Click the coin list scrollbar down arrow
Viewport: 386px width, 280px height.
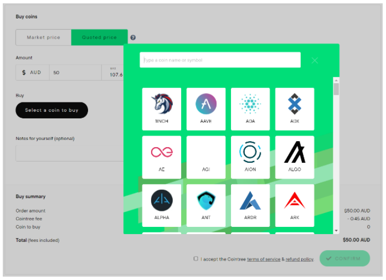click(x=336, y=231)
